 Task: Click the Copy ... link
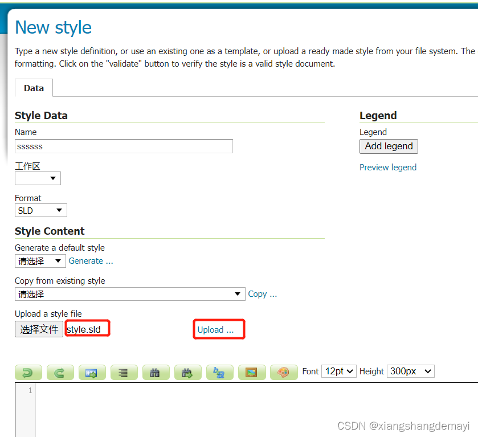[x=263, y=294]
